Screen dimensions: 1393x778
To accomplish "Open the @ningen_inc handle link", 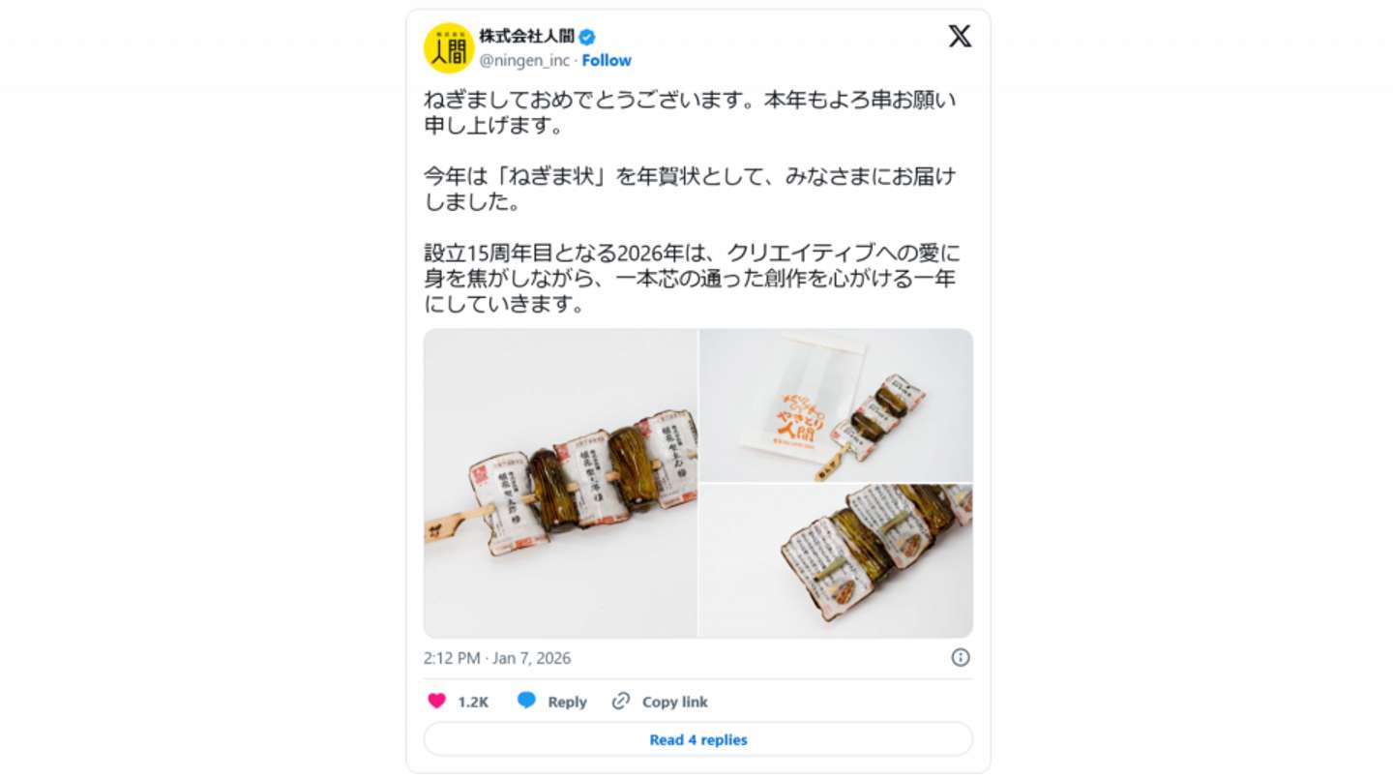I will 524,60.
